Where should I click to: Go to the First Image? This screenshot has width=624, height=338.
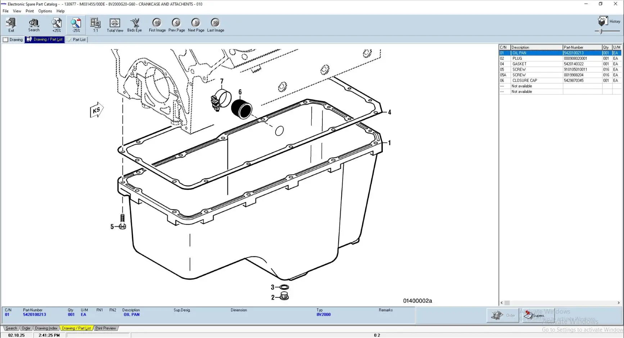[x=157, y=25]
